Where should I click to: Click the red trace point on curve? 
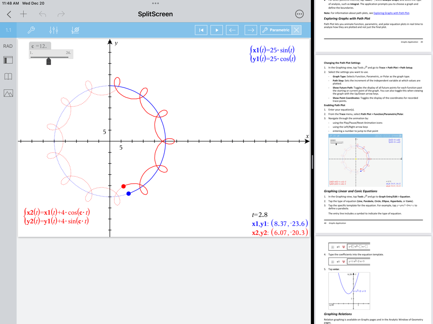pyautogui.click(x=124, y=187)
